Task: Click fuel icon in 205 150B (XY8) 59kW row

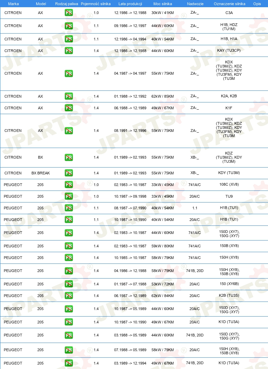Action: (69, 246)
